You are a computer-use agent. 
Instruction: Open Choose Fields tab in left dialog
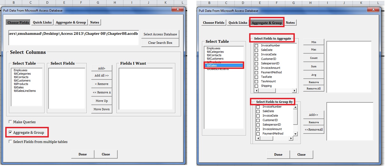tap(18, 22)
